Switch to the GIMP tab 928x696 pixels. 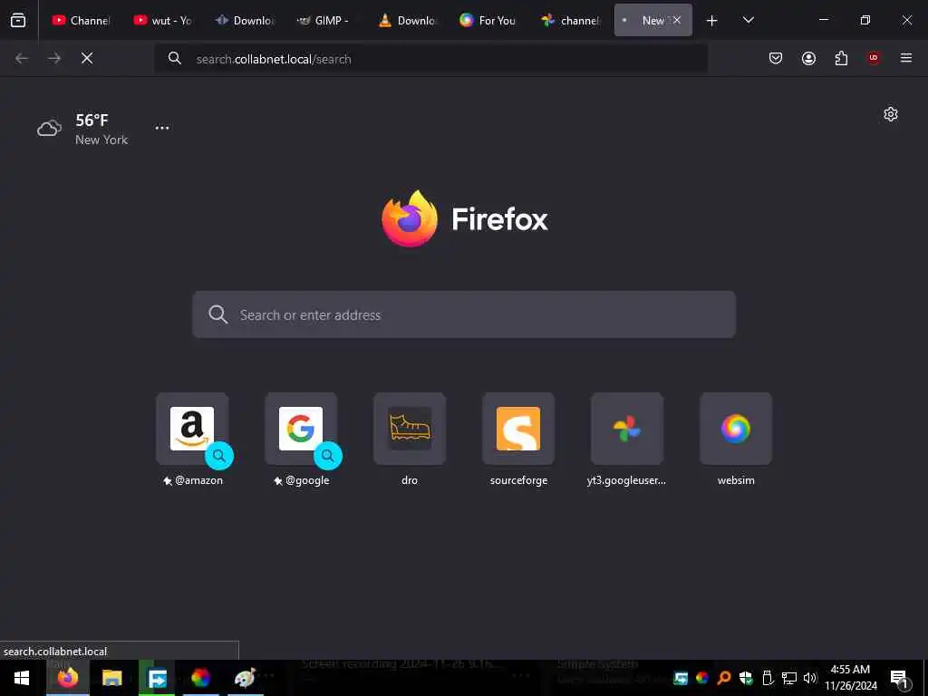(325, 20)
